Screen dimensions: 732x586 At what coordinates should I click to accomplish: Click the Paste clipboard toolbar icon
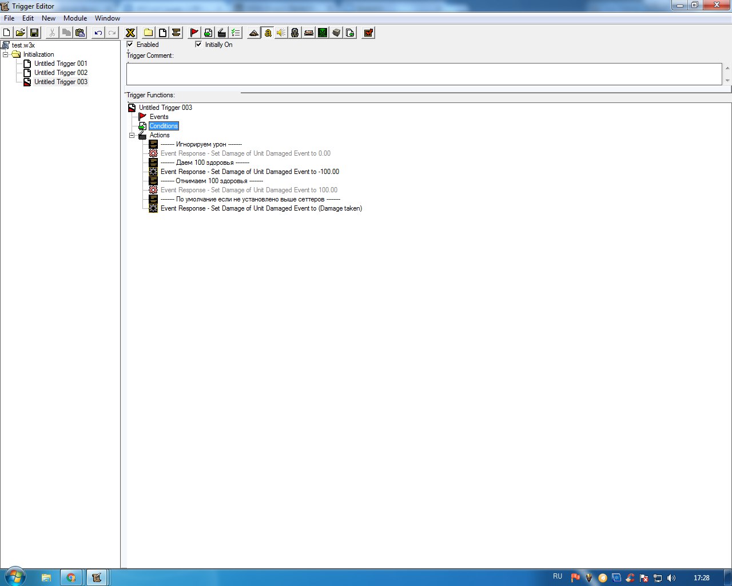click(x=80, y=33)
